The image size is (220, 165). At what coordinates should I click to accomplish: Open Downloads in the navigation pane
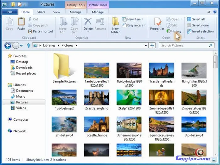click(22, 68)
